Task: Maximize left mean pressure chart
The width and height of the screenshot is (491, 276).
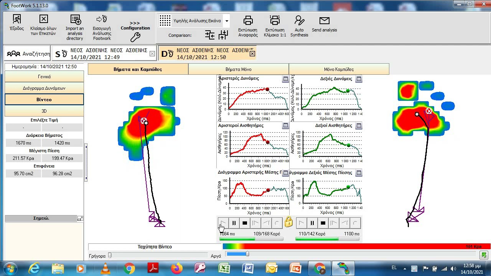Action: tap(285, 173)
